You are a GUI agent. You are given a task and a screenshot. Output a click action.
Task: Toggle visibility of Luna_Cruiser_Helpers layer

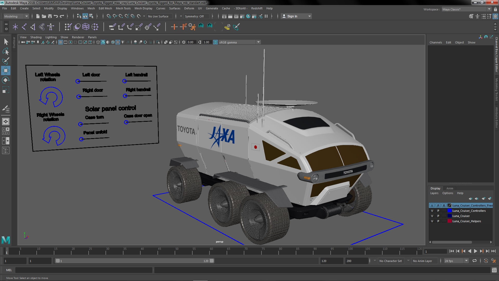tap(432, 221)
